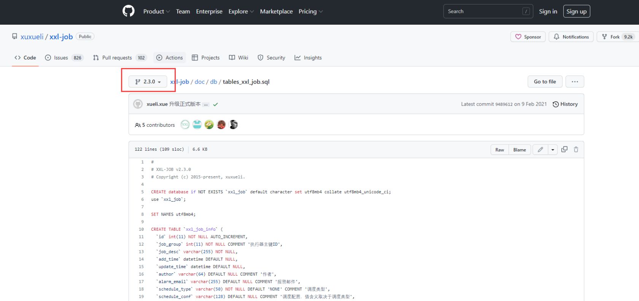Screen dimensions: 639x301
Task: Expand edit options dropdown arrow
Action: (553, 150)
